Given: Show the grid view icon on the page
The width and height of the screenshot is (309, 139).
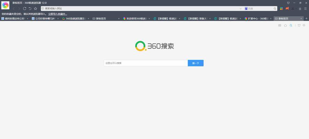Looking at the screenshot, I should click(x=280, y=25).
